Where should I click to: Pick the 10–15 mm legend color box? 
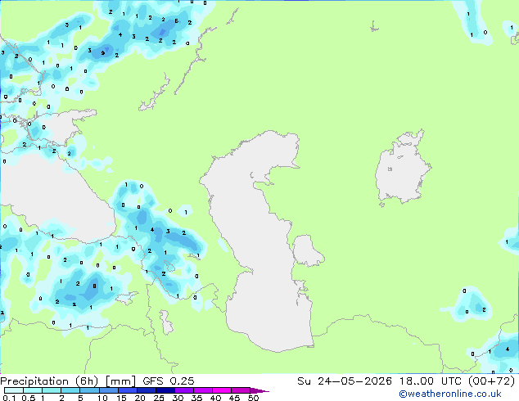(x=108, y=390)
